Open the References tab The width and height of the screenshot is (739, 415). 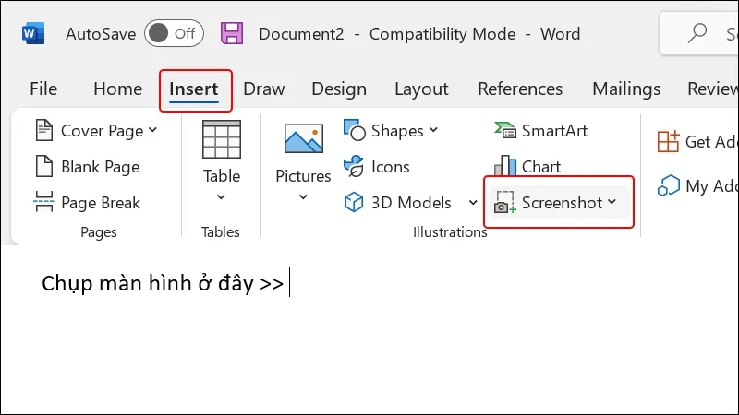point(520,89)
